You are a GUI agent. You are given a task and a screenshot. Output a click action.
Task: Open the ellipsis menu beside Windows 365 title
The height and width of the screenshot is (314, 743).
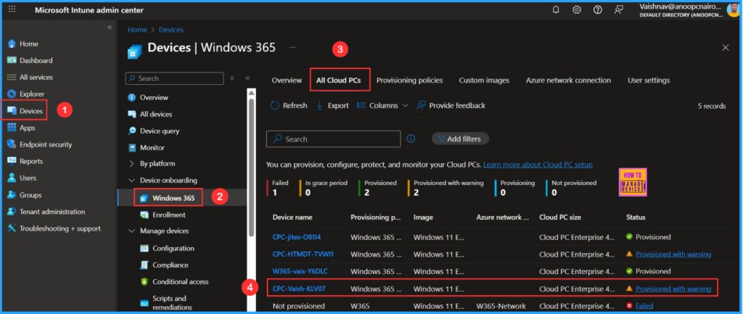(292, 47)
